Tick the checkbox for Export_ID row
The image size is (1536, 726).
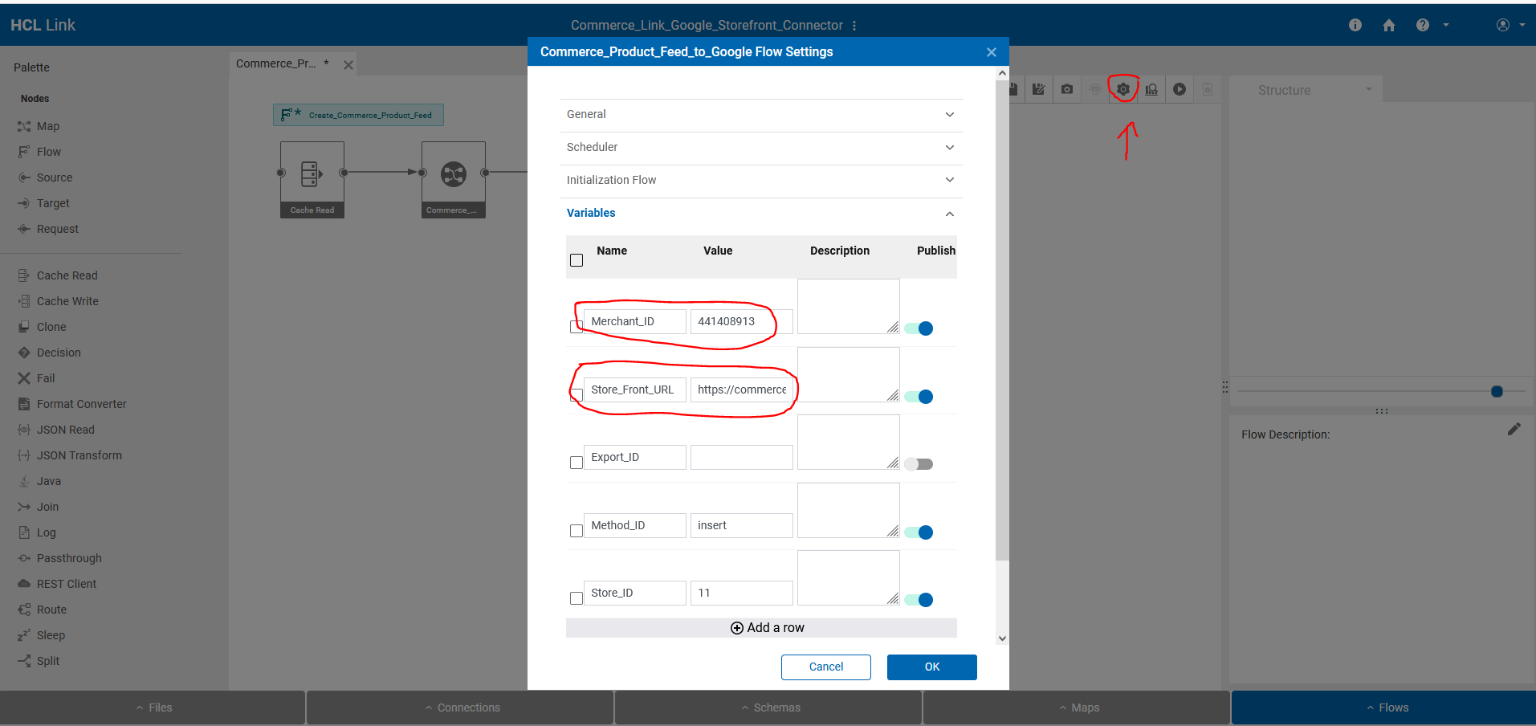pyautogui.click(x=577, y=463)
